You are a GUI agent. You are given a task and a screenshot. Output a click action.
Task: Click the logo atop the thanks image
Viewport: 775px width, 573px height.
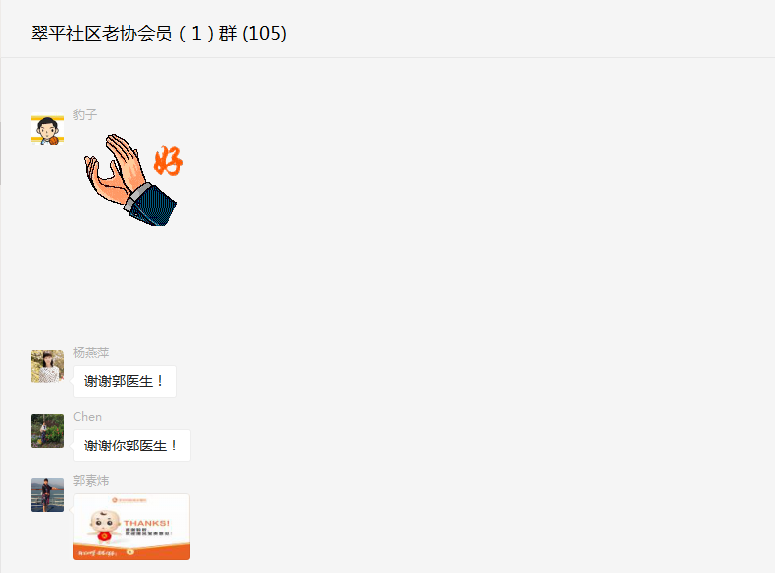pyautogui.click(x=129, y=500)
